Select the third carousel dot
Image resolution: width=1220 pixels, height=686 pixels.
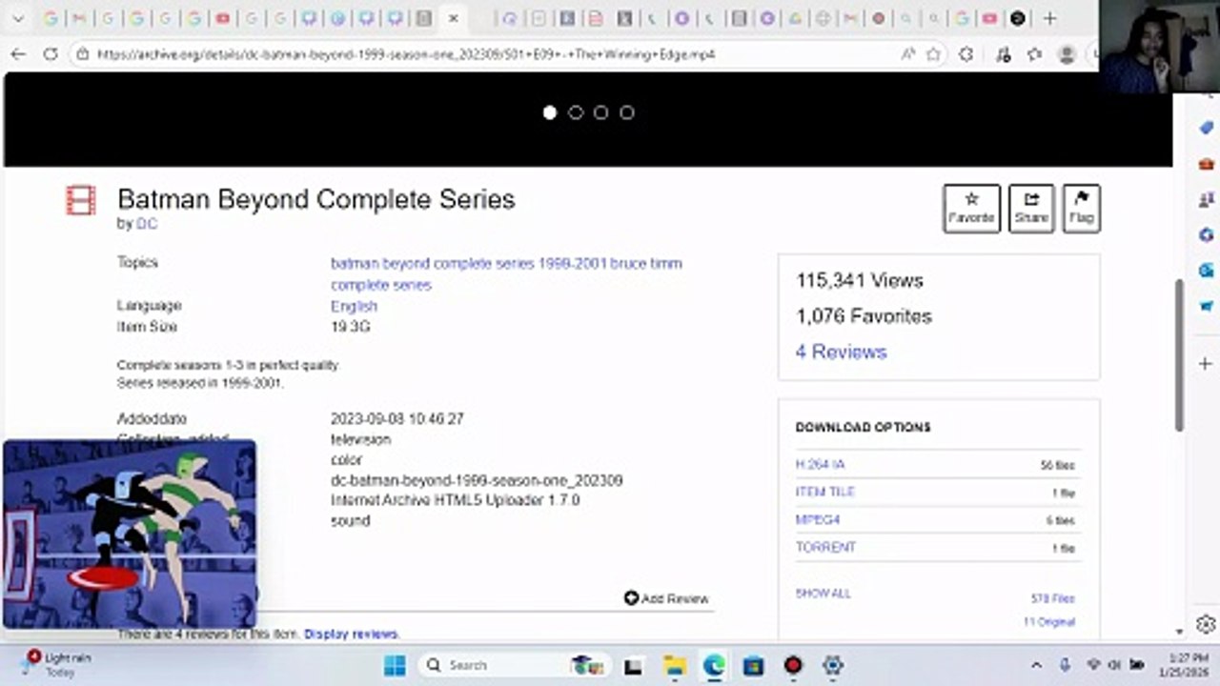click(600, 112)
